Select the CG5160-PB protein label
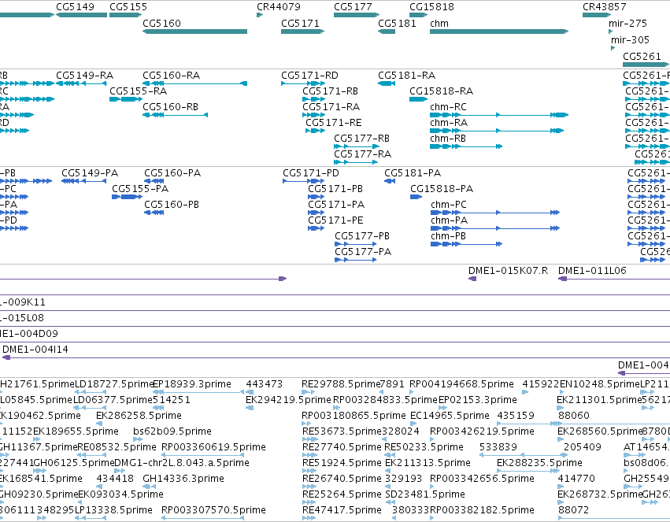Viewport: 670px width, 522px height. point(172,204)
